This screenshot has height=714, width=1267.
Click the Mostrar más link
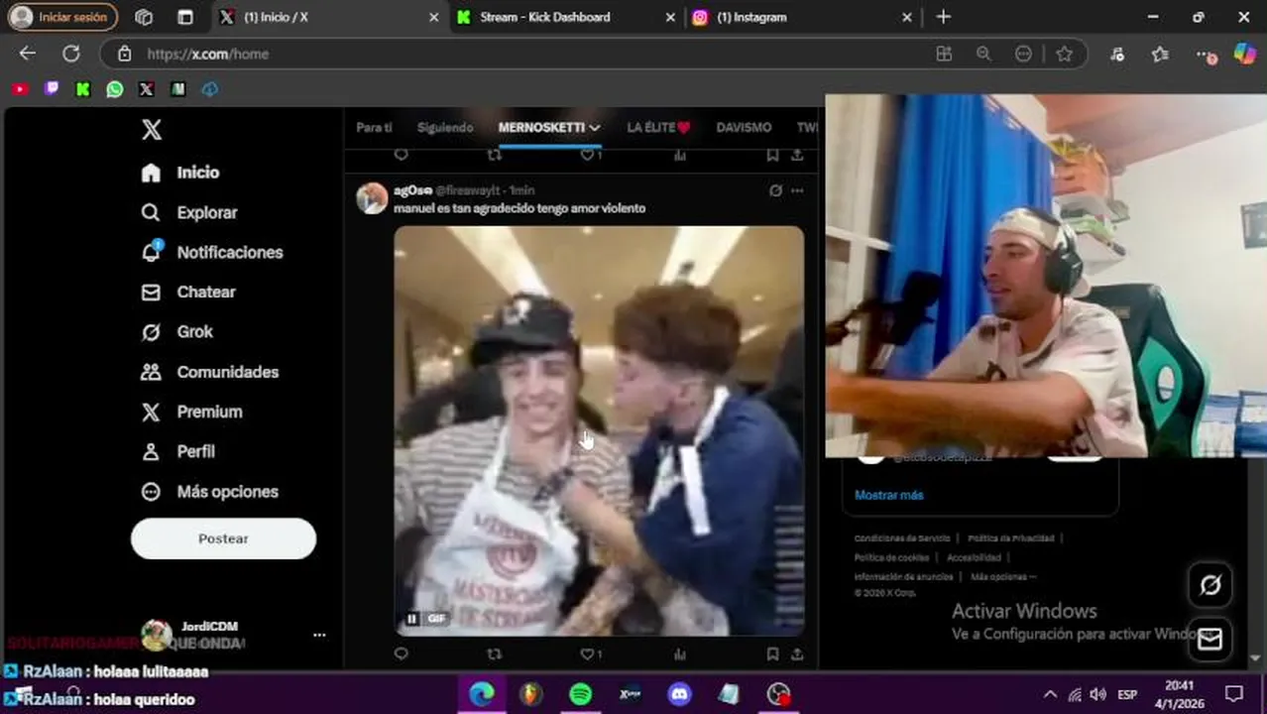click(x=888, y=495)
